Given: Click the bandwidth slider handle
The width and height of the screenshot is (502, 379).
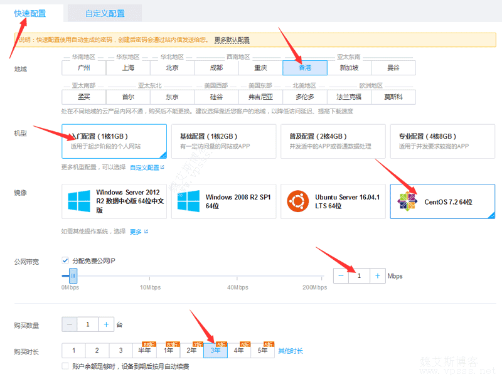Looking at the screenshot, I should coord(73,275).
